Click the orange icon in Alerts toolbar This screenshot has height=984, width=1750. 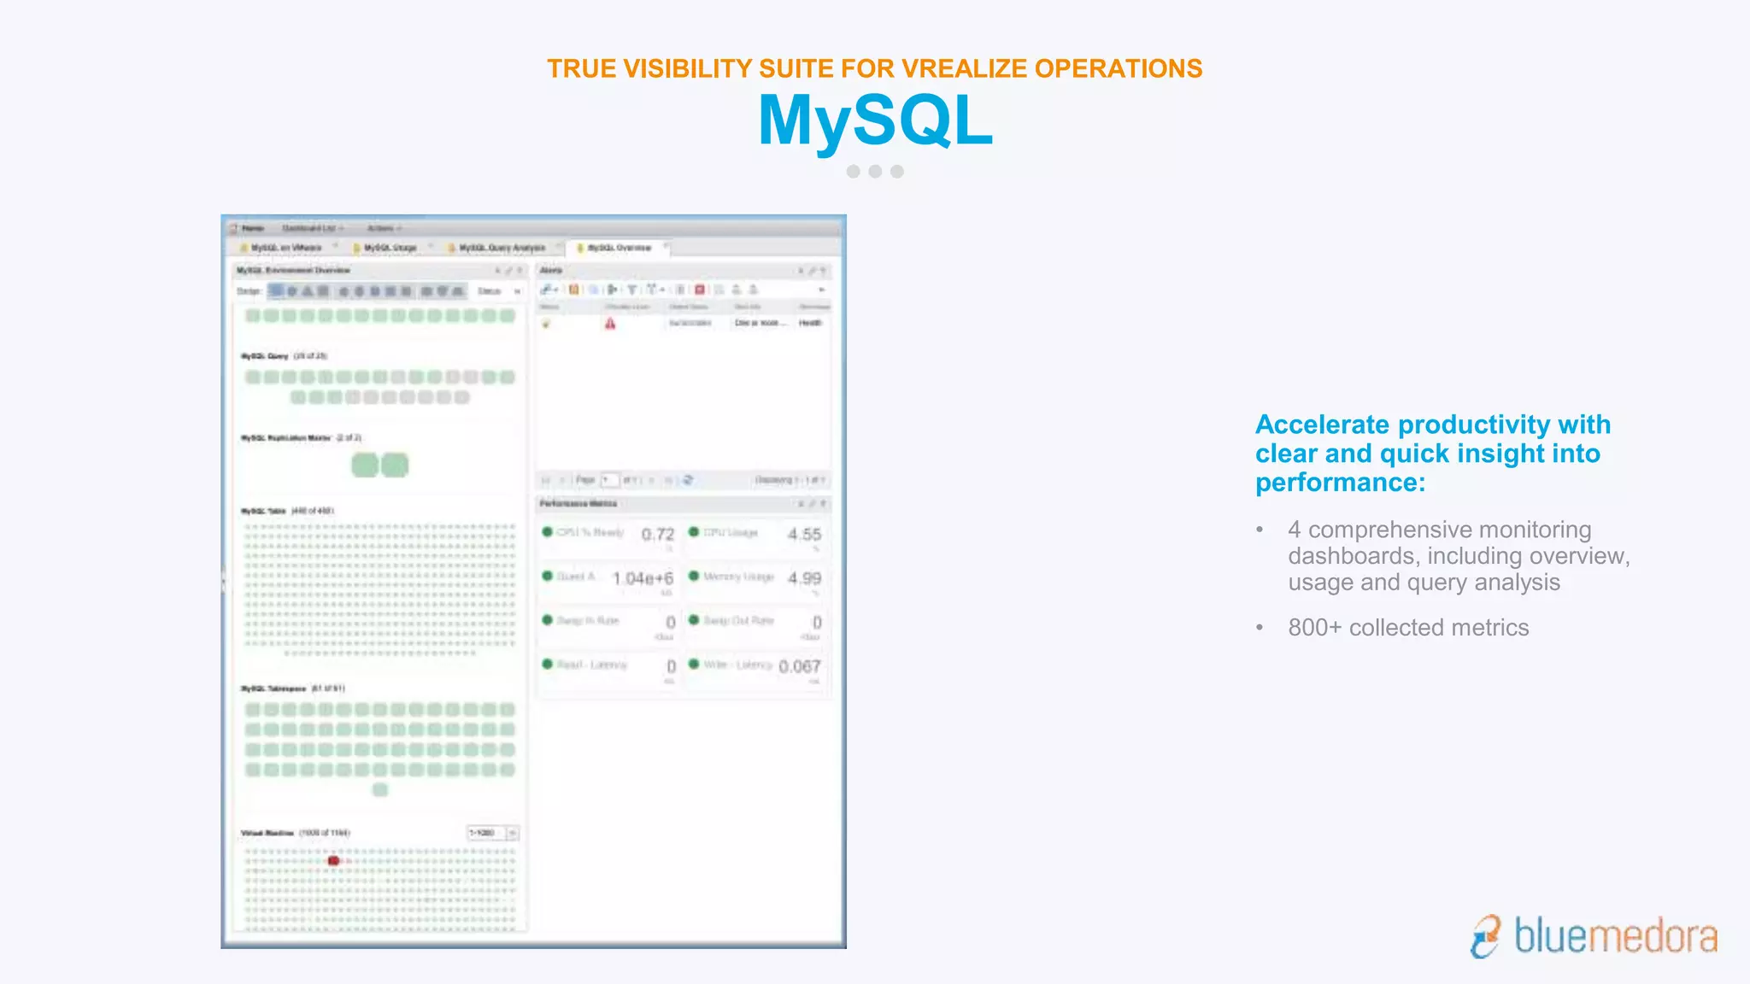click(x=574, y=290)
